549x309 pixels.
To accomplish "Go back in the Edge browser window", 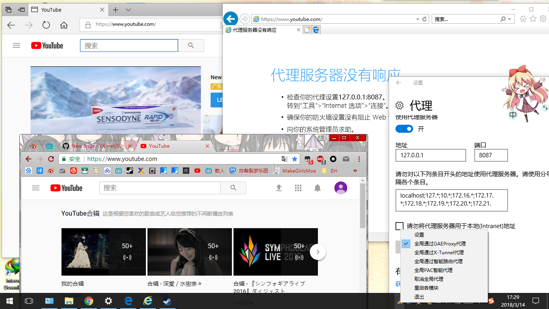I will point(11,25).
